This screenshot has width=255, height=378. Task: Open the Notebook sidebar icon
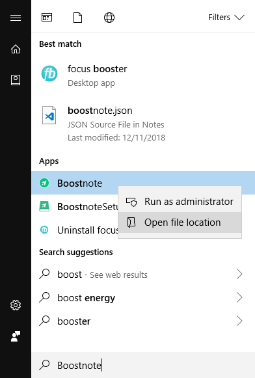click(16, 80)
